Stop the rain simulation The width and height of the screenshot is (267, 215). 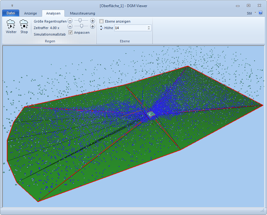click(x=24, y=24)
